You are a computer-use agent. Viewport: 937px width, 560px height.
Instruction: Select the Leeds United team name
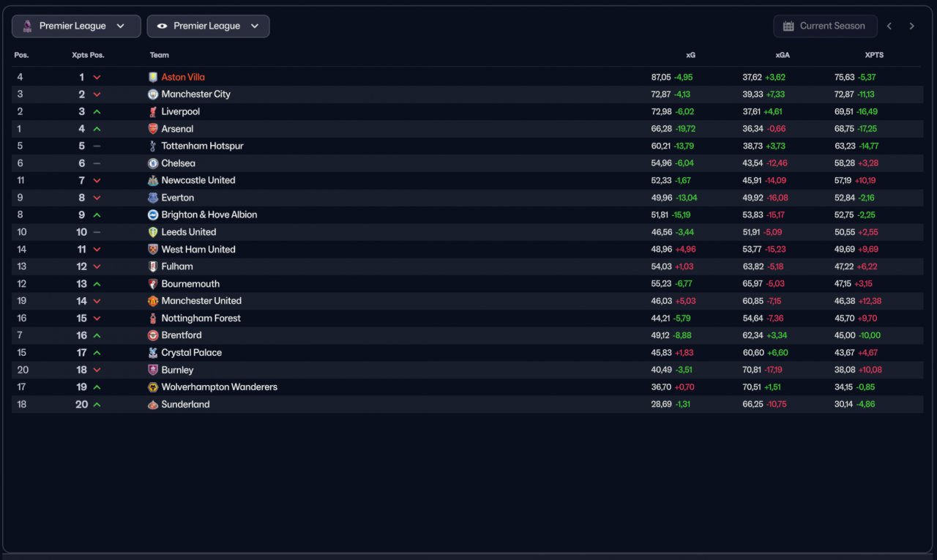tap(189, 232)
